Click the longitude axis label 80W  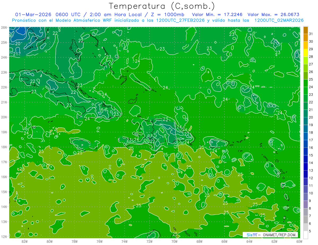(x=50, y=241)
